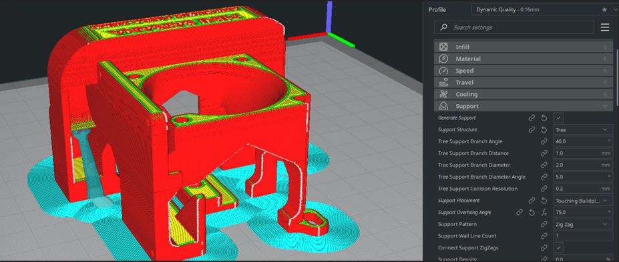This screenshot has height=262, width=619.
Task: Edit the Support Wall Line Count field
Action: click(x=583, y=236)
